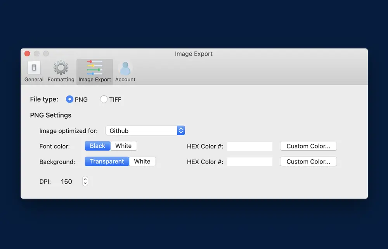Open Custom Color picker for font color
This screenshot has height=249, width=388.
click(308, 146)
